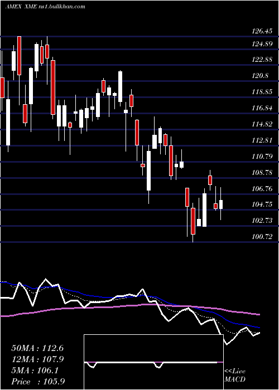Viewport: 279px width, 390px height.
Task: Click the 12MA : 107.9 reading
Action: point(37,359)
